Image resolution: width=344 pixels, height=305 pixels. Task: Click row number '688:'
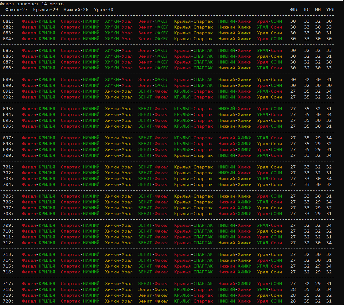8,68
